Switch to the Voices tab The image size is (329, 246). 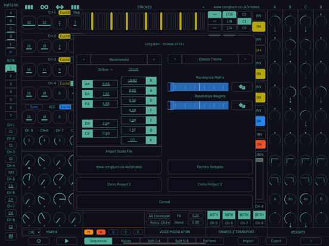pos(126,241)
